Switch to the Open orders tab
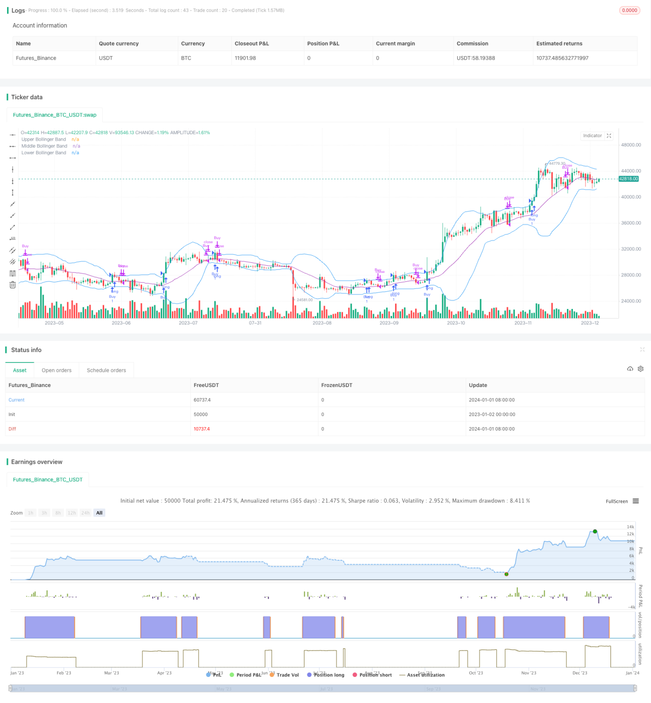The width and height of the screenshot is (651, 703). [x=57, y=370]
